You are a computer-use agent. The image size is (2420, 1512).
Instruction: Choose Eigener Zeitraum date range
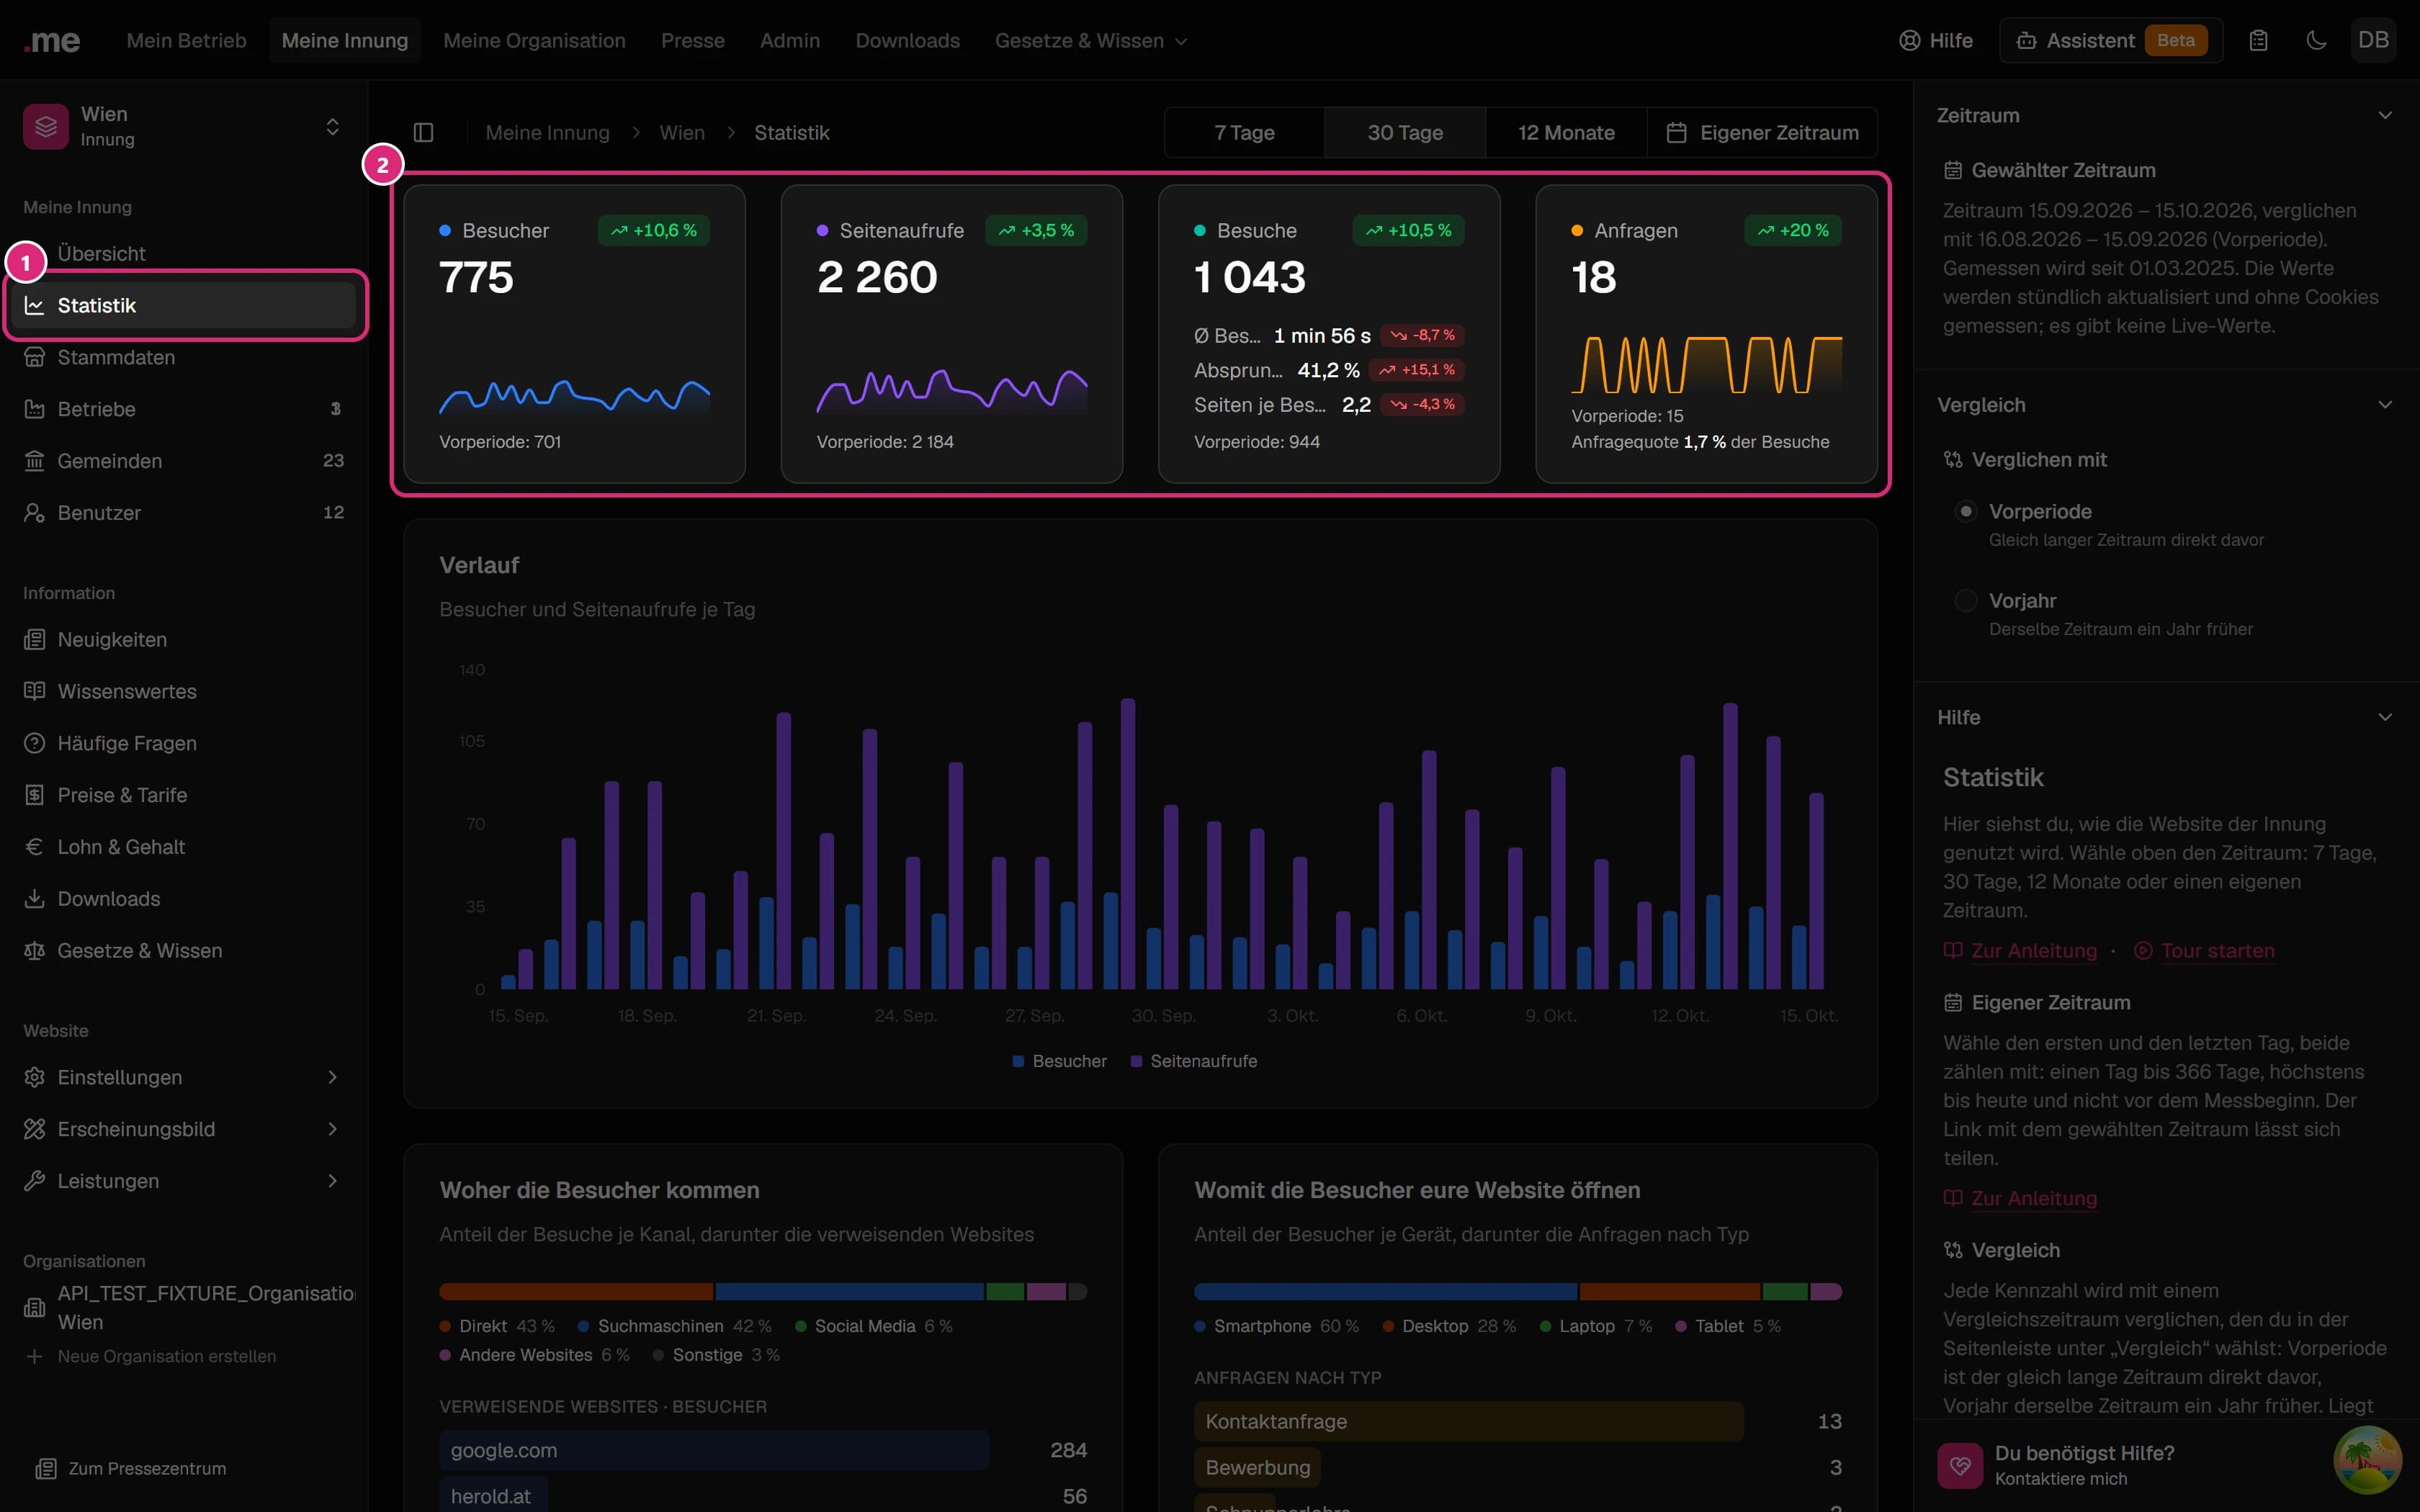(x=1762, y=133)
